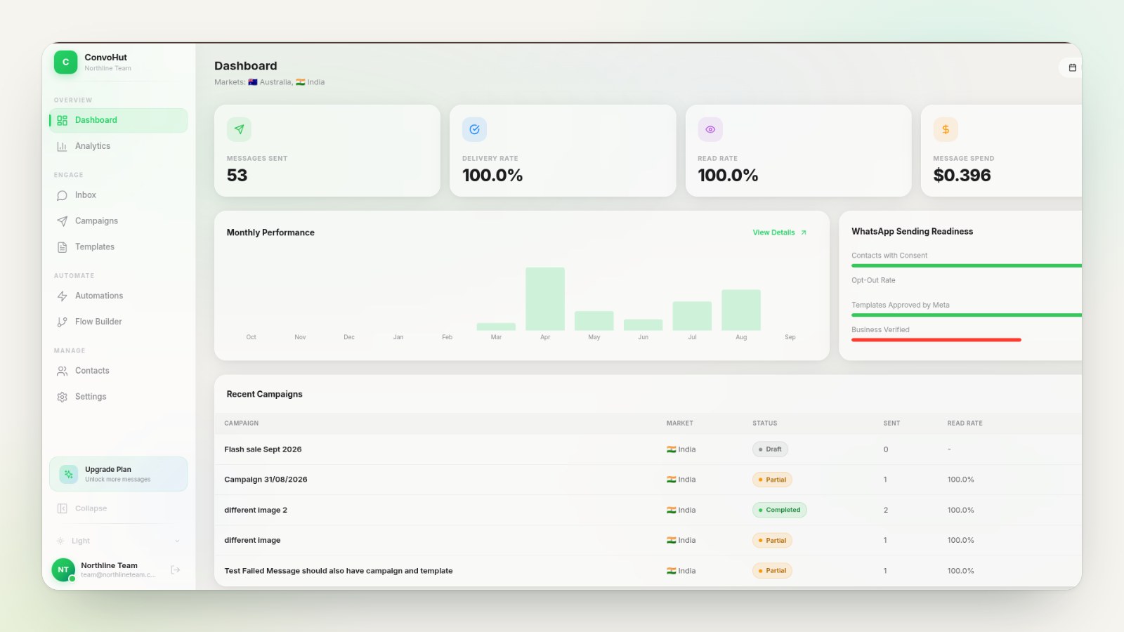Click the Contacts with Consent progress bar
Screen dimensions: 1124x632
(x=967, y=265)
